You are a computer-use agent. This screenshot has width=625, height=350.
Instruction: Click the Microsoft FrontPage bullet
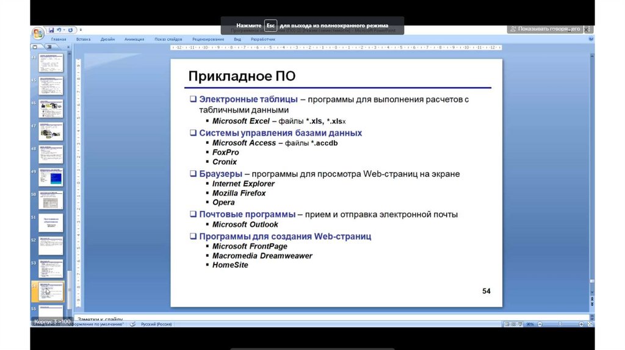coord(250,246)
